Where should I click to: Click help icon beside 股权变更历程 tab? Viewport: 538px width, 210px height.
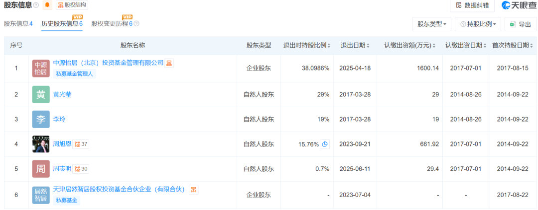137,24
